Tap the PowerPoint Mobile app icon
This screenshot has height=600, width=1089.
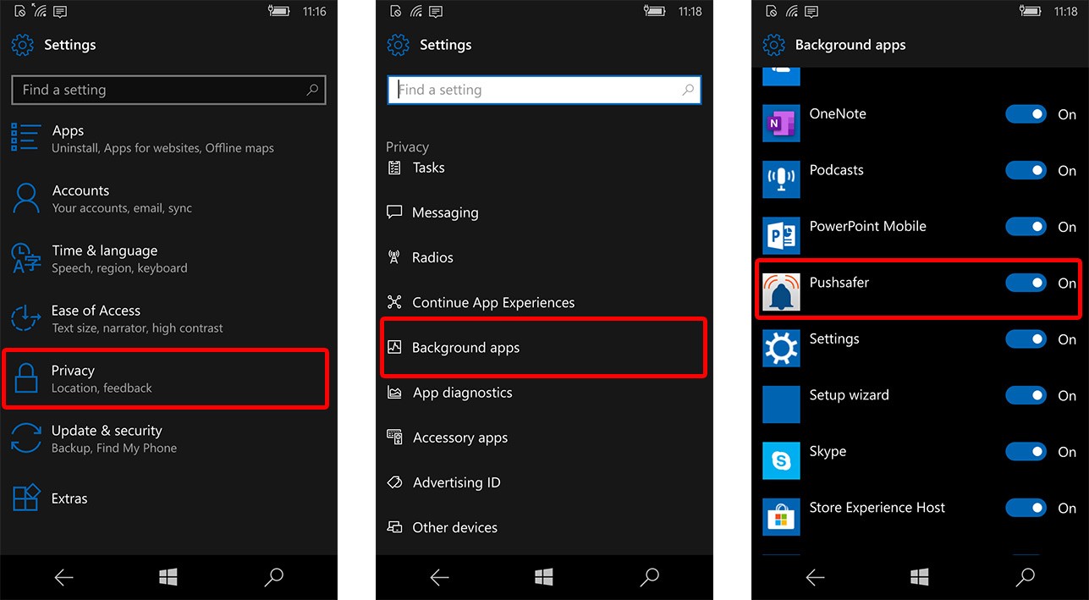781,236
